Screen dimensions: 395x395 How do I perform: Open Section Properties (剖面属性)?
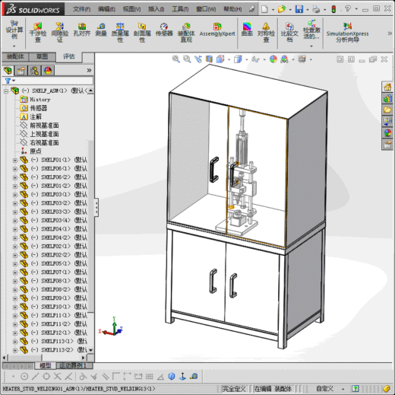coord(142,33)
